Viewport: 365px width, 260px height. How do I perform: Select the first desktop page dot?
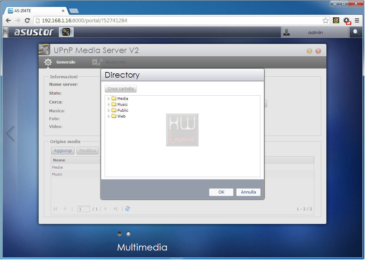coord(119,234)
